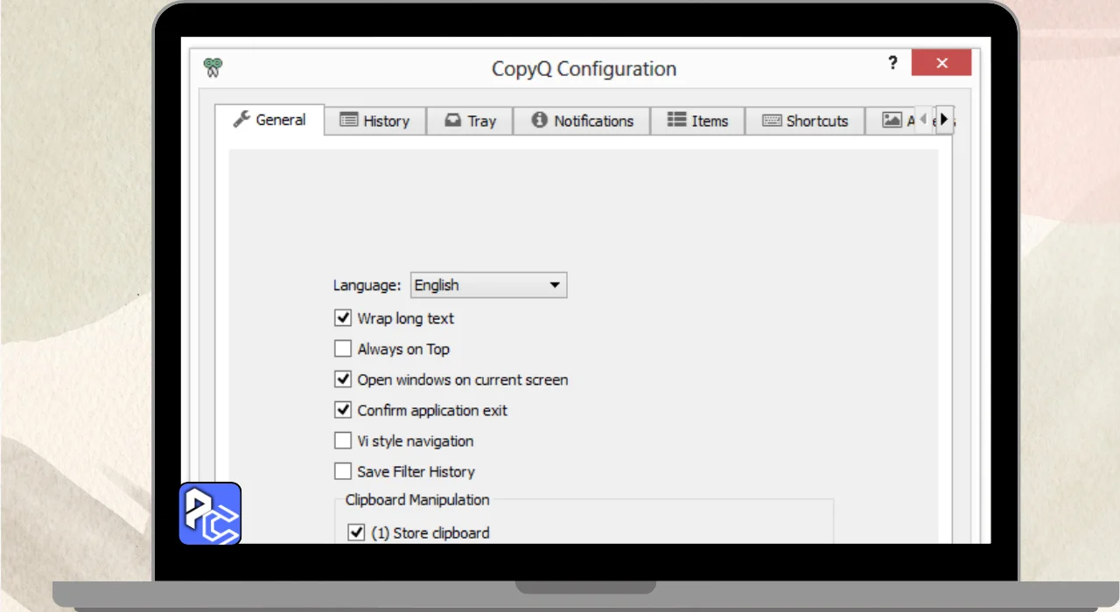The height and width of the screenshot is (612, 1120).
Task: Enable Always on Top checkbox
Action: [343, 349]
